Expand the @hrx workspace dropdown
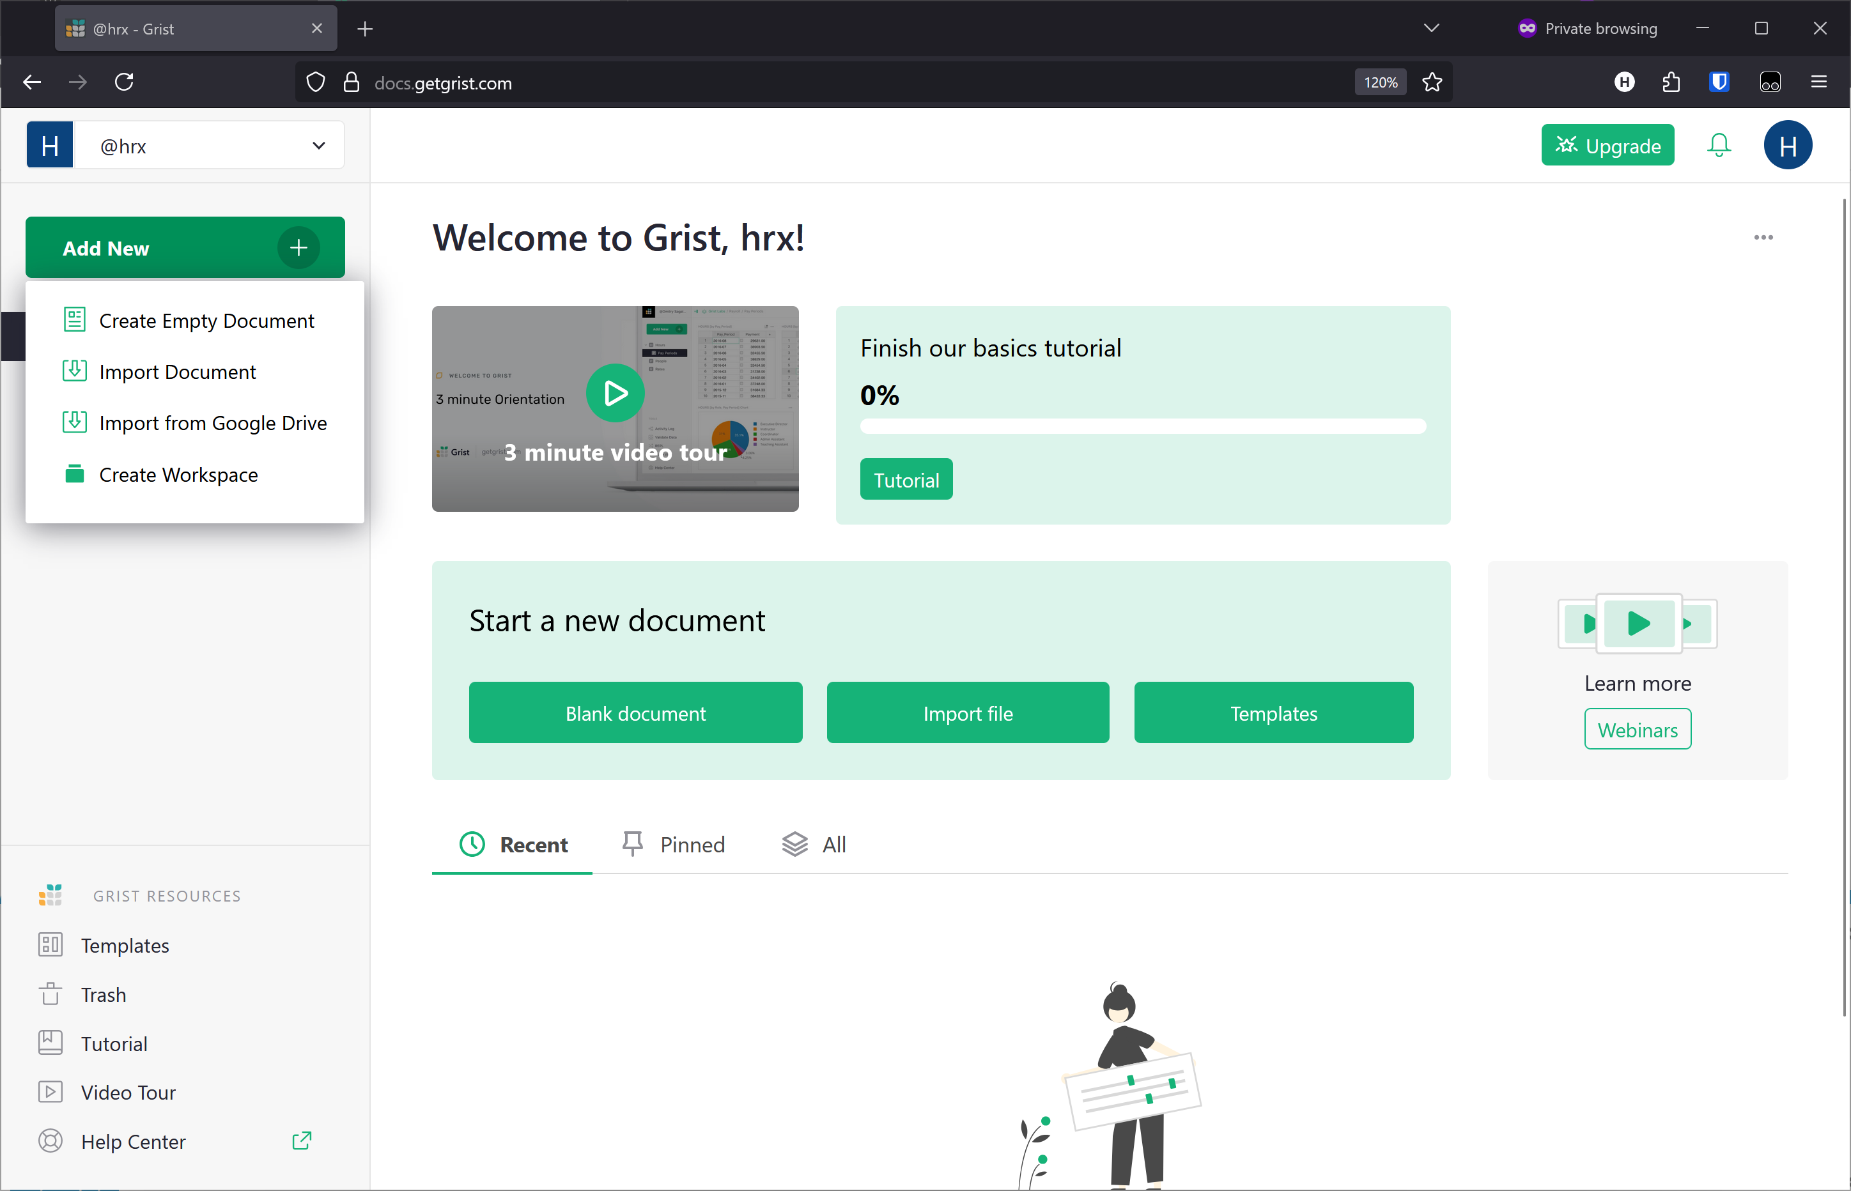This screenshot has width=1851, height=1191. click(318, 146)
